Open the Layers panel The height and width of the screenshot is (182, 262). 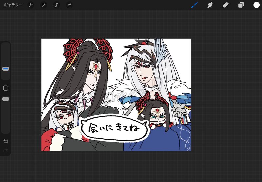(241, 5)
